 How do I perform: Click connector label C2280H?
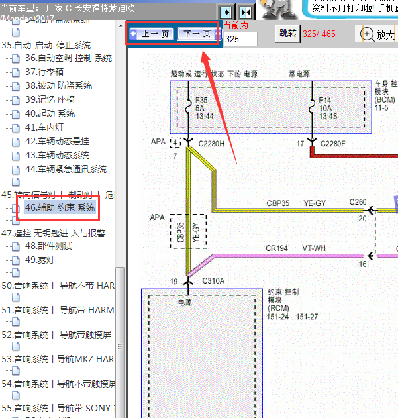(211, 144)
